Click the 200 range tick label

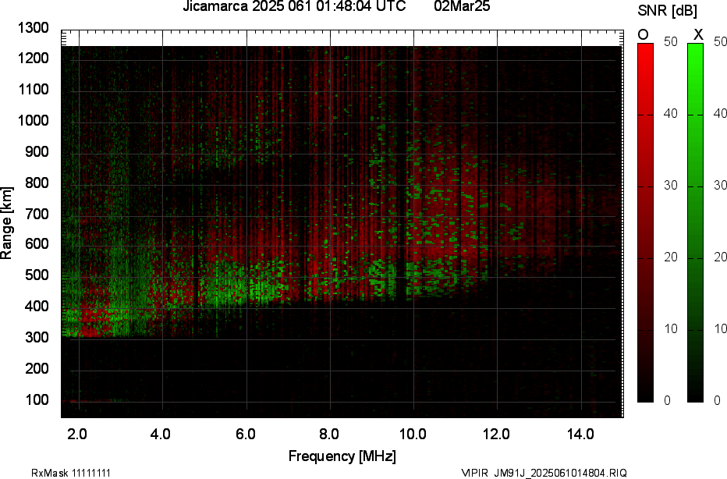(x=37, y=368)
